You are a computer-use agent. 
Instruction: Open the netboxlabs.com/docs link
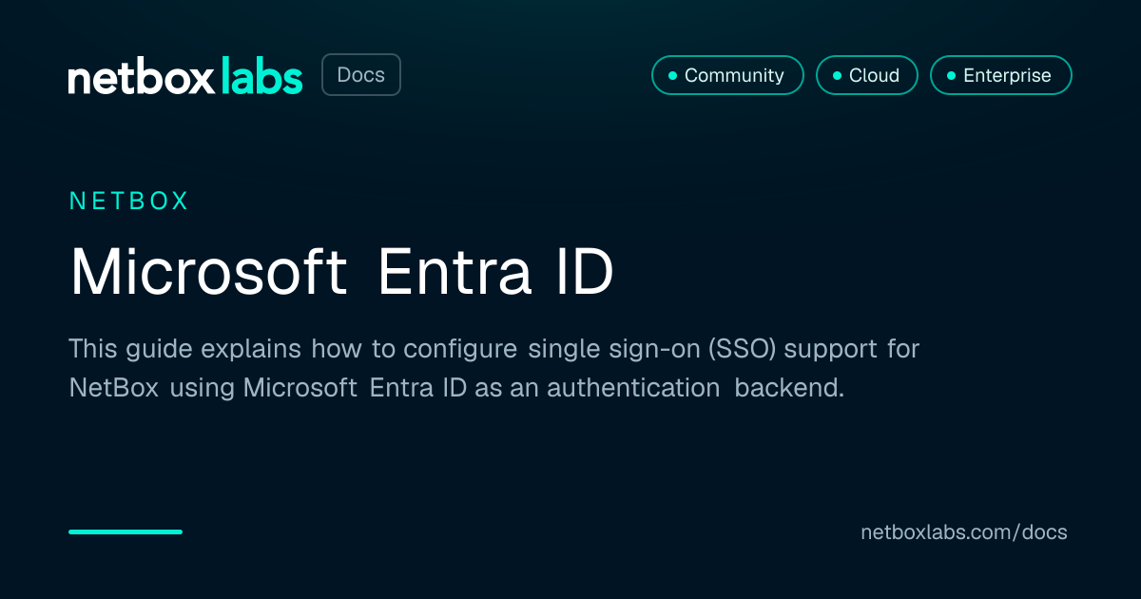[x=964, y=532]
